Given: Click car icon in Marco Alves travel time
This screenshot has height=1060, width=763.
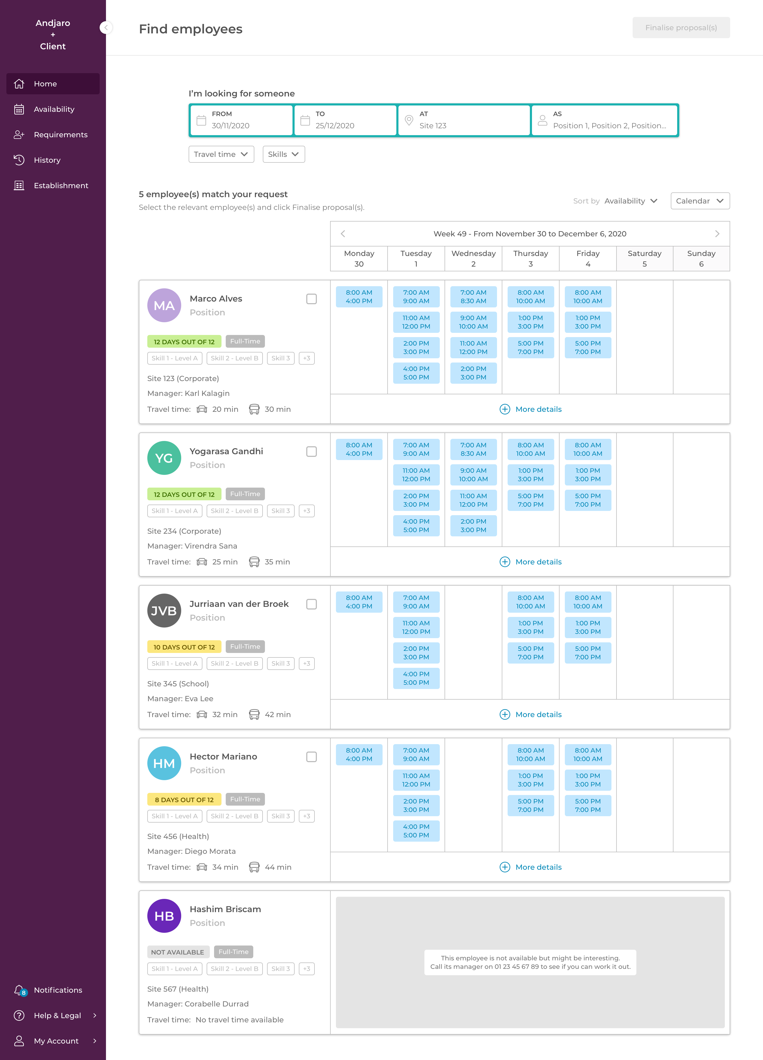Looking at the screenshot, I should [x=202, y=409].
